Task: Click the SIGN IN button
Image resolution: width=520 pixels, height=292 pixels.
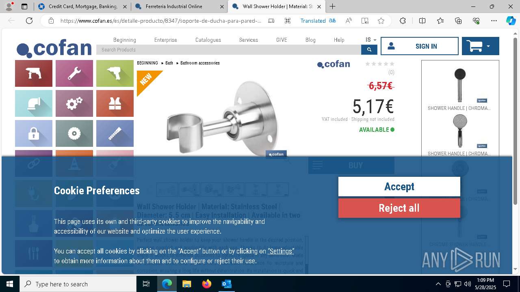Action: [420, 46]
